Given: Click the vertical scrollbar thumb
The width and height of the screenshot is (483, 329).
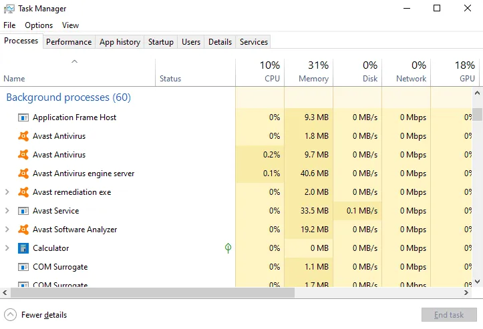Looking at the screenshot, I should click(477, 114).
